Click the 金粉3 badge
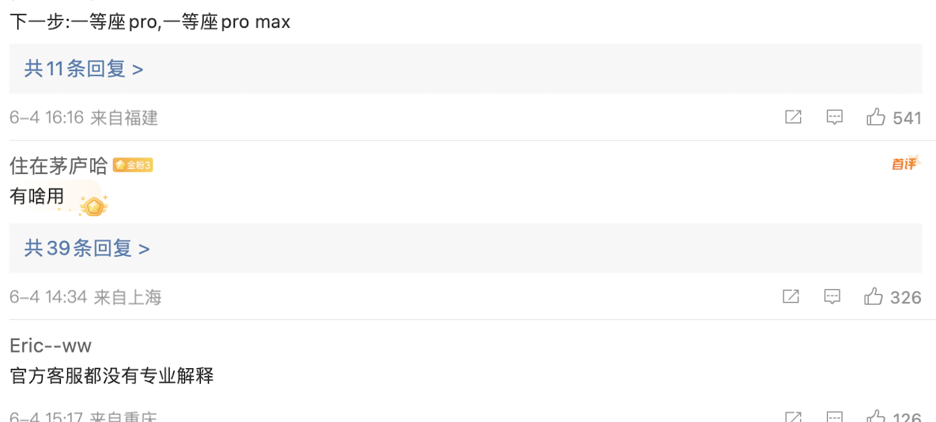Screen dimensions: 936x422 point(133,165)
